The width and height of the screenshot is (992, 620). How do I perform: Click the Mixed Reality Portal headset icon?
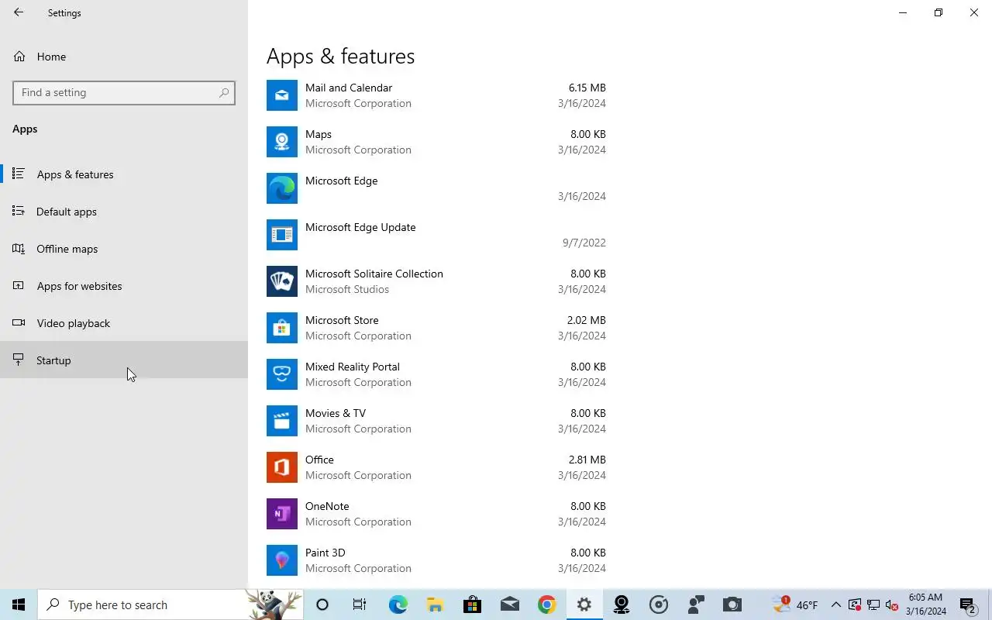(x=282, y=374)
